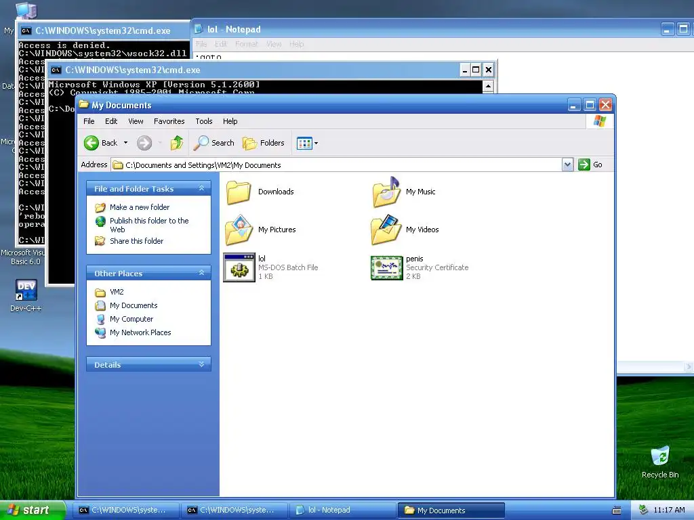Open the File menu in My Documents
This screenshot has width=694, height=520.
click(x=89, y=121)
